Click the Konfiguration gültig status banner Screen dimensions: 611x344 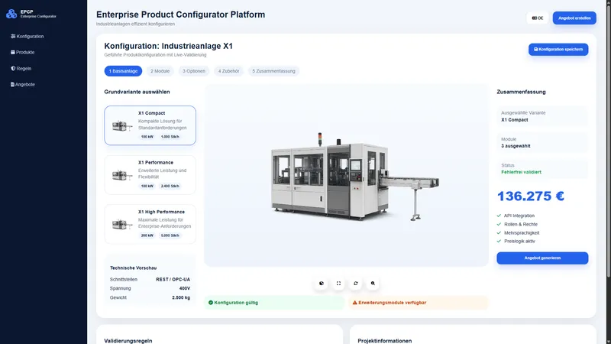[274, 303]
